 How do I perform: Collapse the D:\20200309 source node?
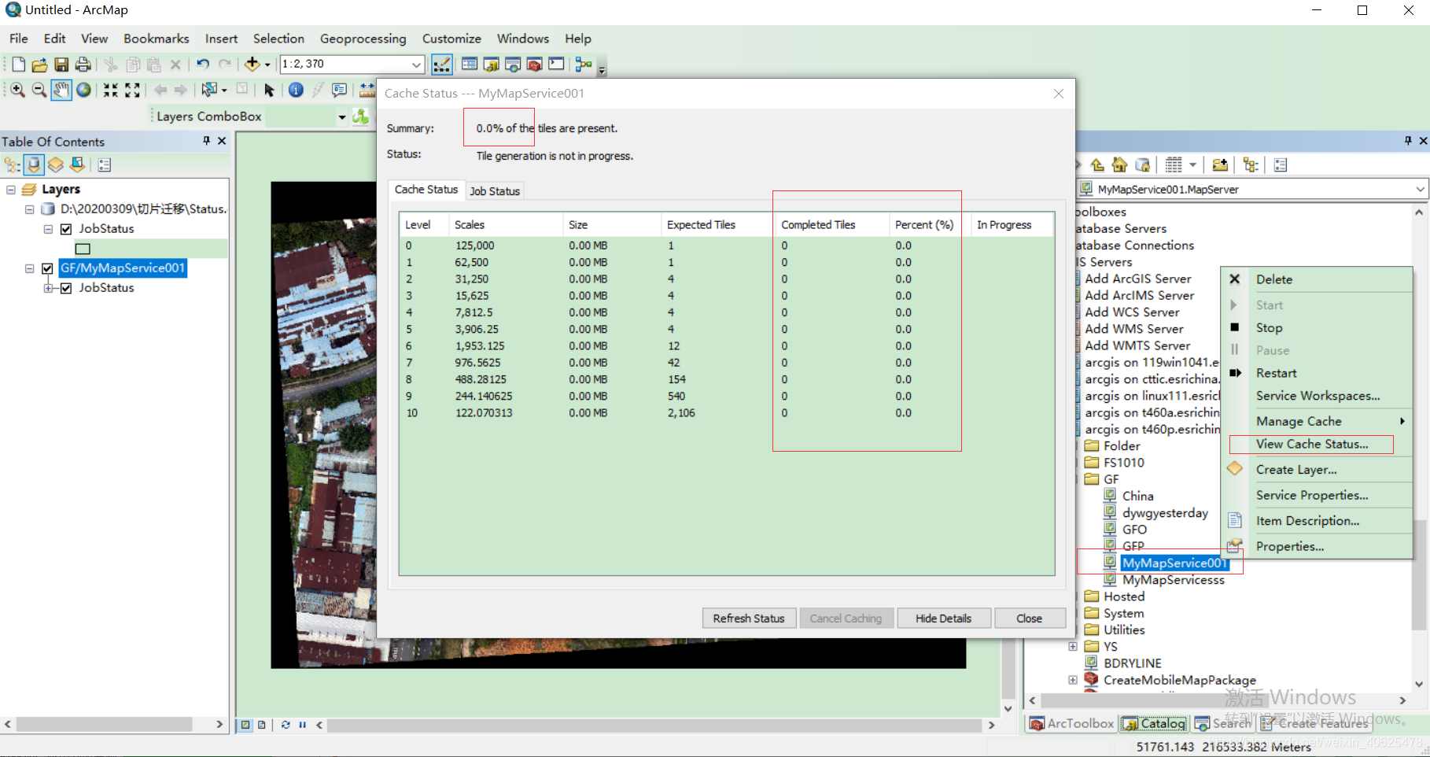point(29,209)
